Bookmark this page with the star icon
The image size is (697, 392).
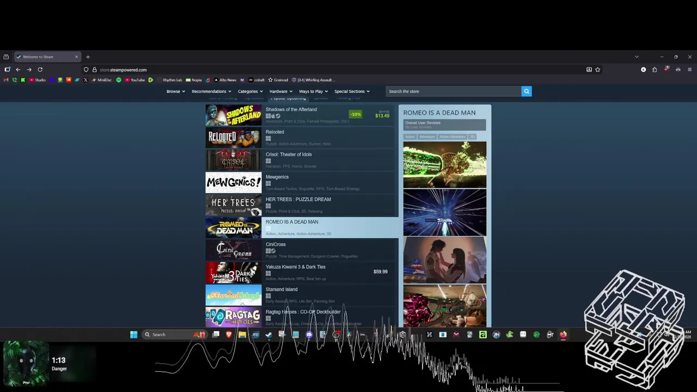pyautogui.click(x=597, y=70)
